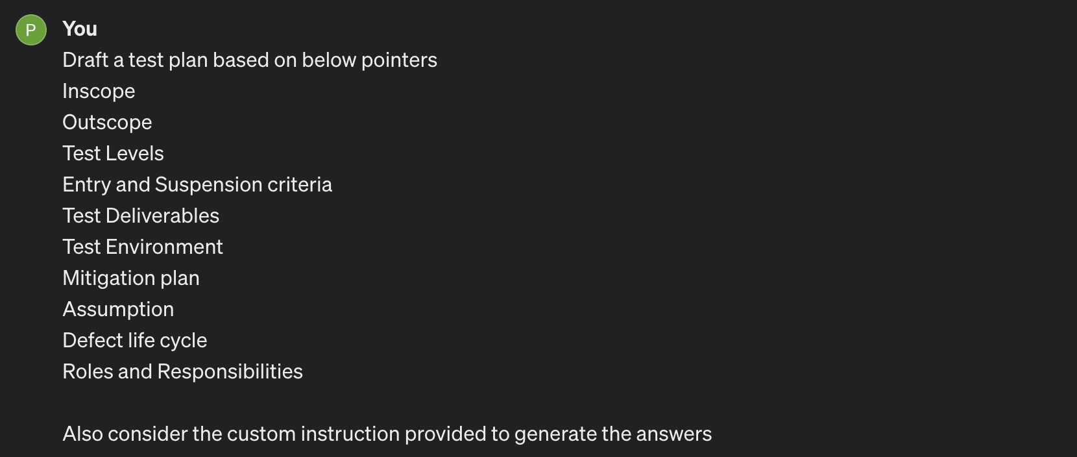Click the 'Test Environment' line

[143, 247]
